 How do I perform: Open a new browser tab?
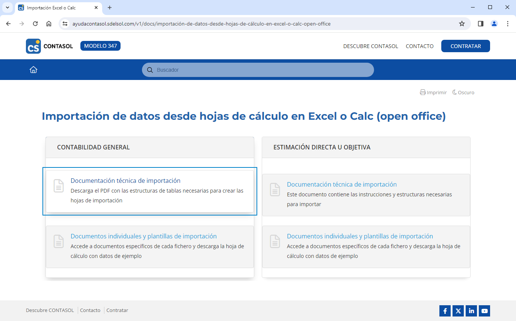click(x=110, y=8)
